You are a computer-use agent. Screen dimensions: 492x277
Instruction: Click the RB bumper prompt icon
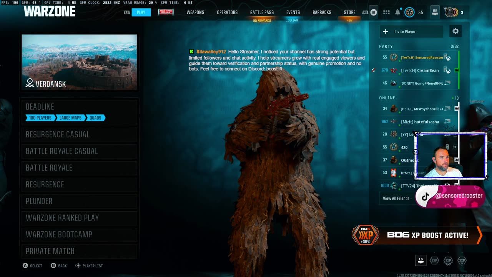(365, 12)
